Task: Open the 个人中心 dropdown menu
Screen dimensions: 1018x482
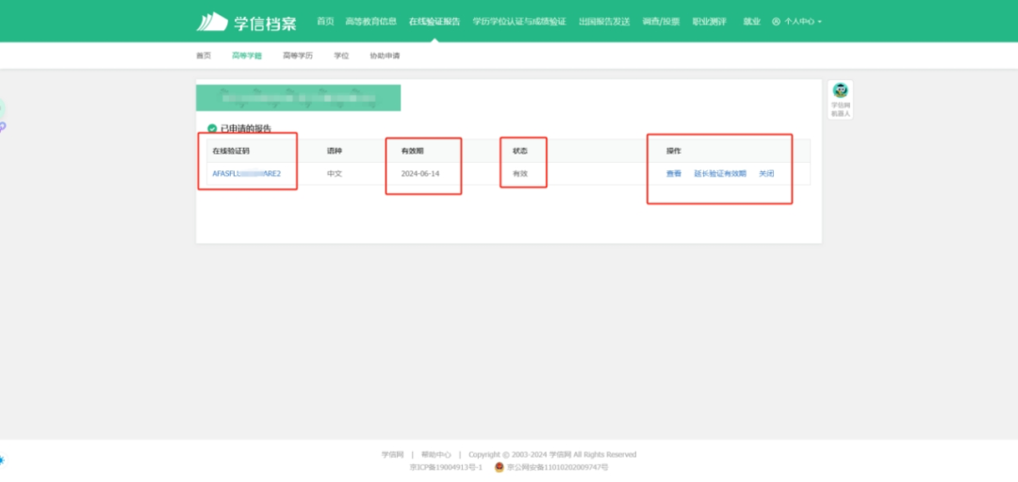Action: pyautogui.click(x=796, y=22)
